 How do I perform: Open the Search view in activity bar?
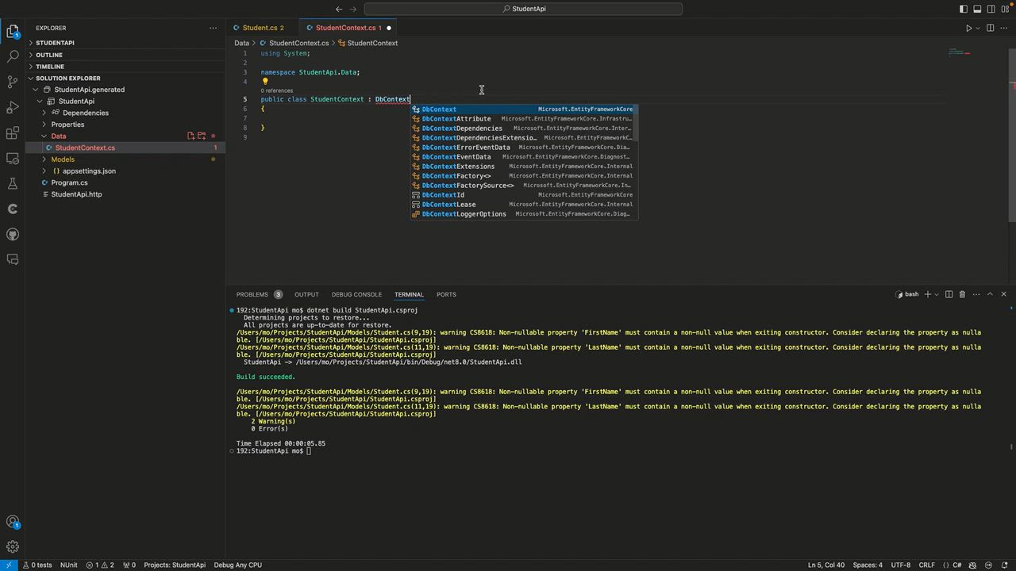pos(13,56)
